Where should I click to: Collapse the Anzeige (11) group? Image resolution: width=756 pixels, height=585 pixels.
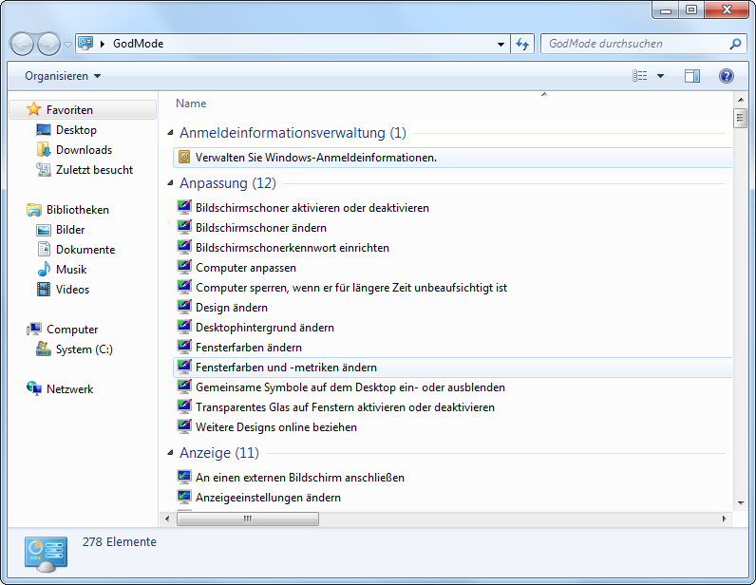[x=170, y=452]
